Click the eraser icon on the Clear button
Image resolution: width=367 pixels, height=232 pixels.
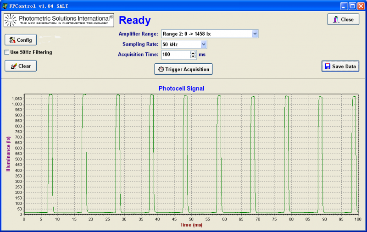14,66
